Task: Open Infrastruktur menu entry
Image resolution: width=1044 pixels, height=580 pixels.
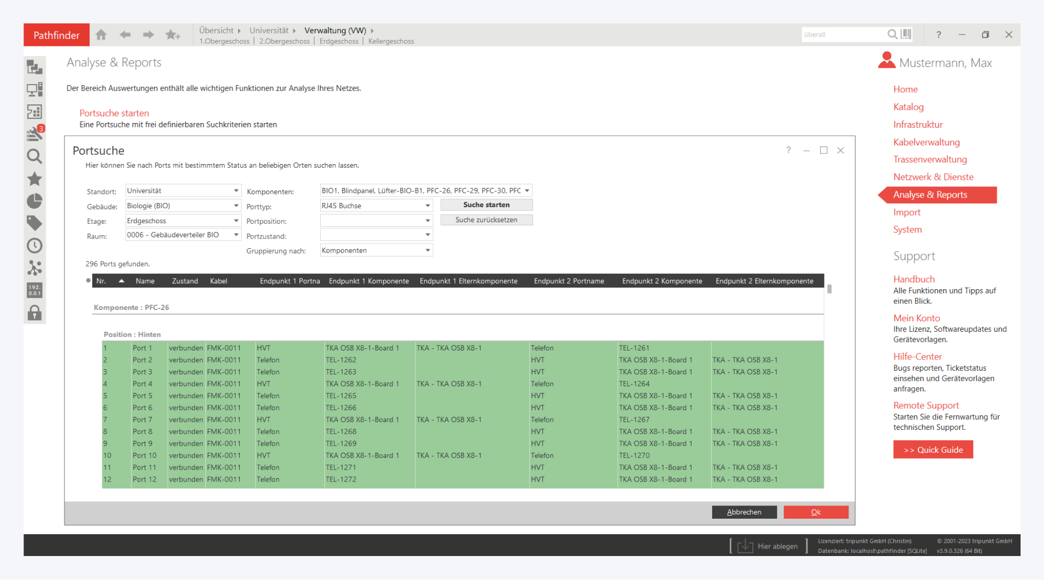Action: (918, 125)
